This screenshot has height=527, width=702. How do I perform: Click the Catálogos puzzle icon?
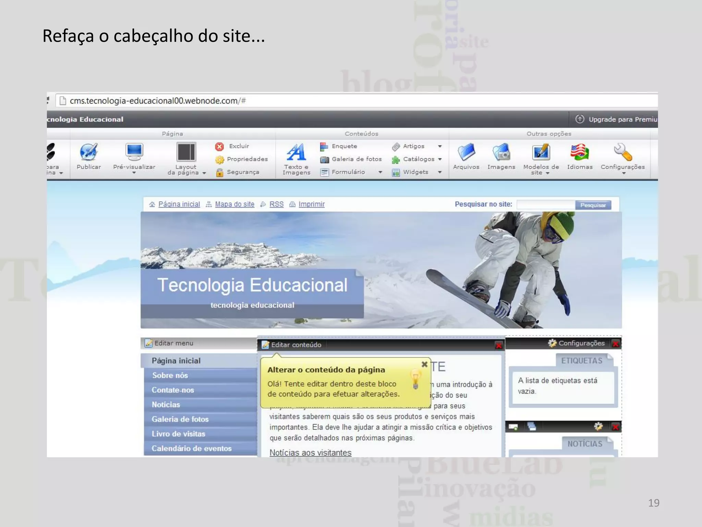click(x=396, y=160)
